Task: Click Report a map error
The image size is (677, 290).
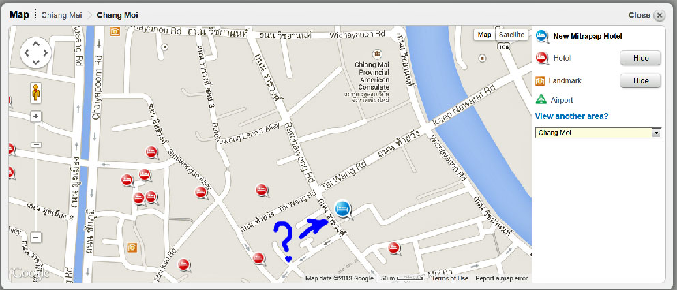Action: tap(501, 278)
